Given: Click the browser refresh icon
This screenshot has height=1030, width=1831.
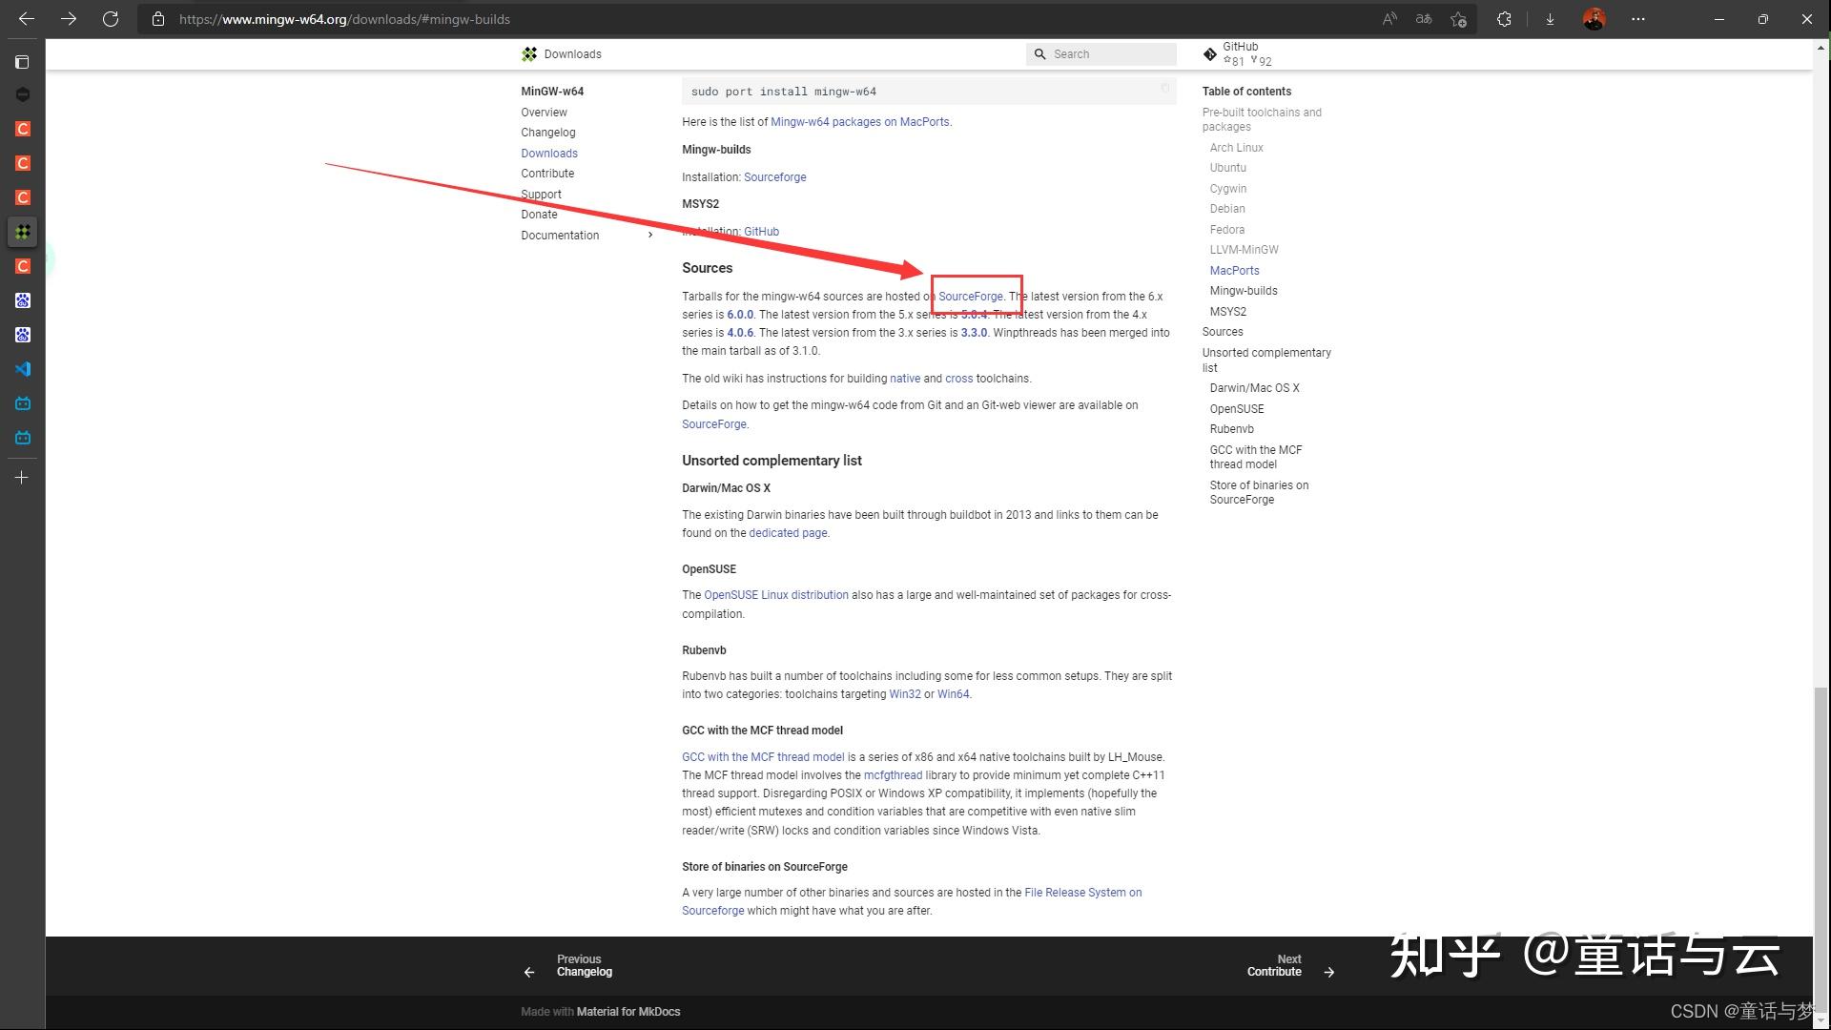Looking at the screenshot, I should tap(111, 19).
